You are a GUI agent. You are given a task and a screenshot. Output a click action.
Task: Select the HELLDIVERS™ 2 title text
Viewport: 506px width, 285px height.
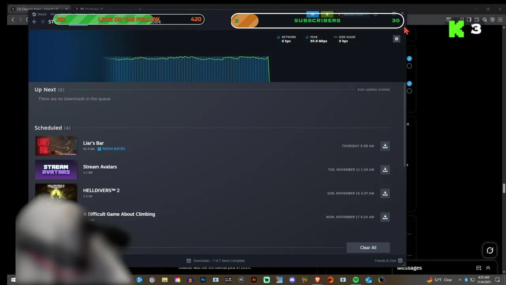pyautogui.click(x=101, y=190)
